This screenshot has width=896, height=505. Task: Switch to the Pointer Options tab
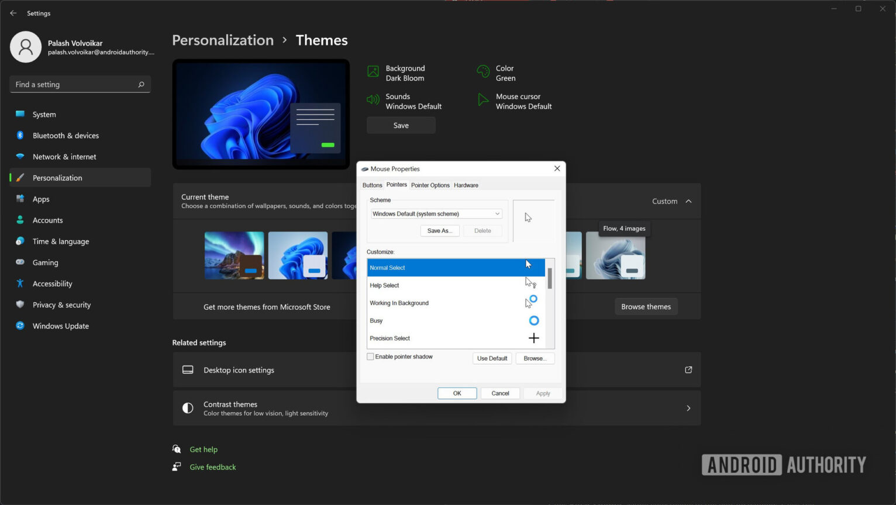coord(430,185)
